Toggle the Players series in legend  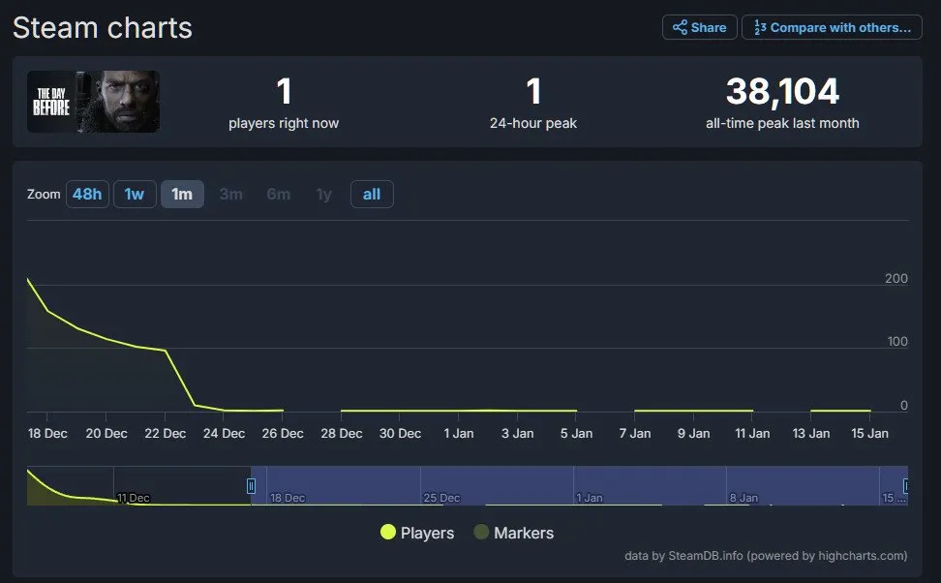[417, 533]
